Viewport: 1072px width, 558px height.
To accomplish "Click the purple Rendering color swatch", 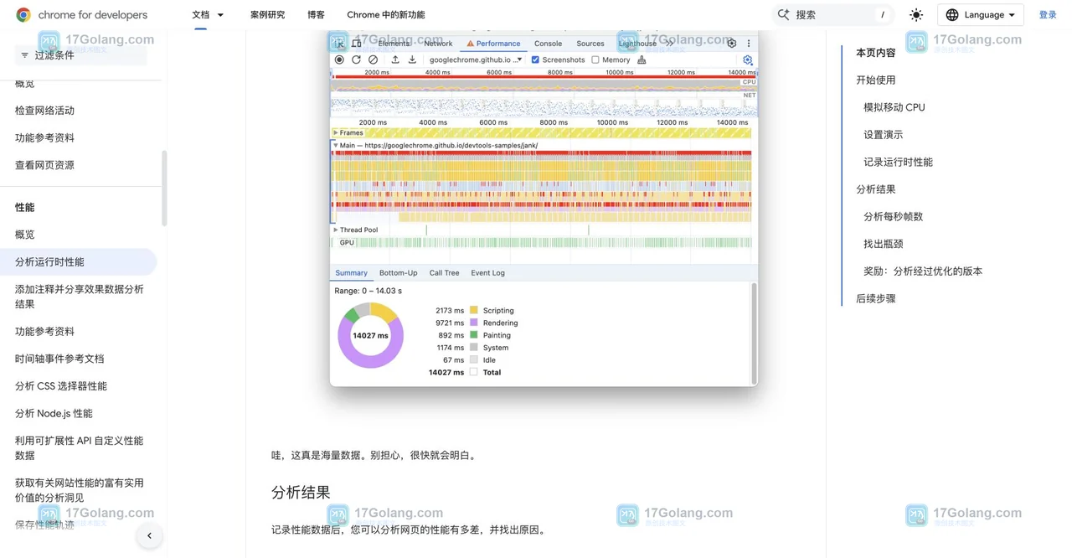I will coord(474,323).
